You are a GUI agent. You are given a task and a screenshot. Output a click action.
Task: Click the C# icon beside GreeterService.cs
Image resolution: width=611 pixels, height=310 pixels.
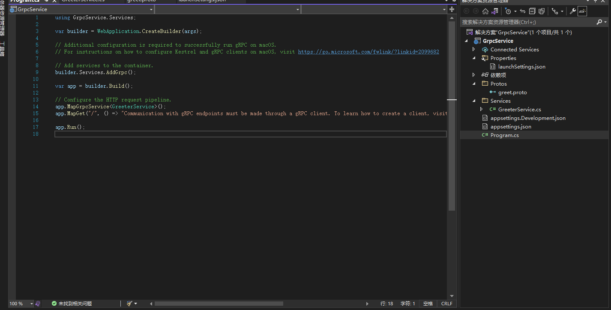[x=493, y=110]
